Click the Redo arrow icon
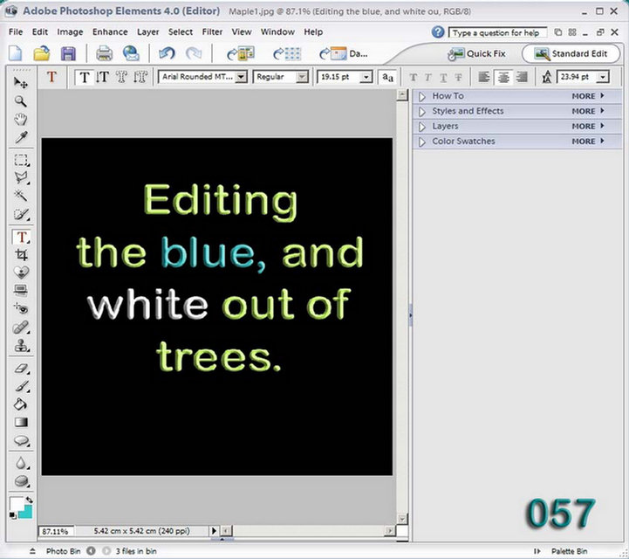The width and height of the screenshot is (629, 559). pyautogui.click(x=194, y=53)
